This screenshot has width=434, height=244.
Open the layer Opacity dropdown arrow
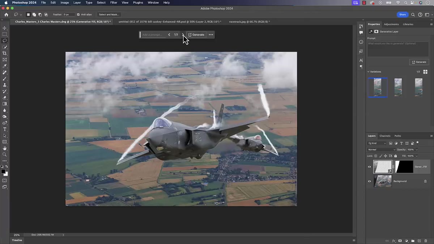coord(417,149)
